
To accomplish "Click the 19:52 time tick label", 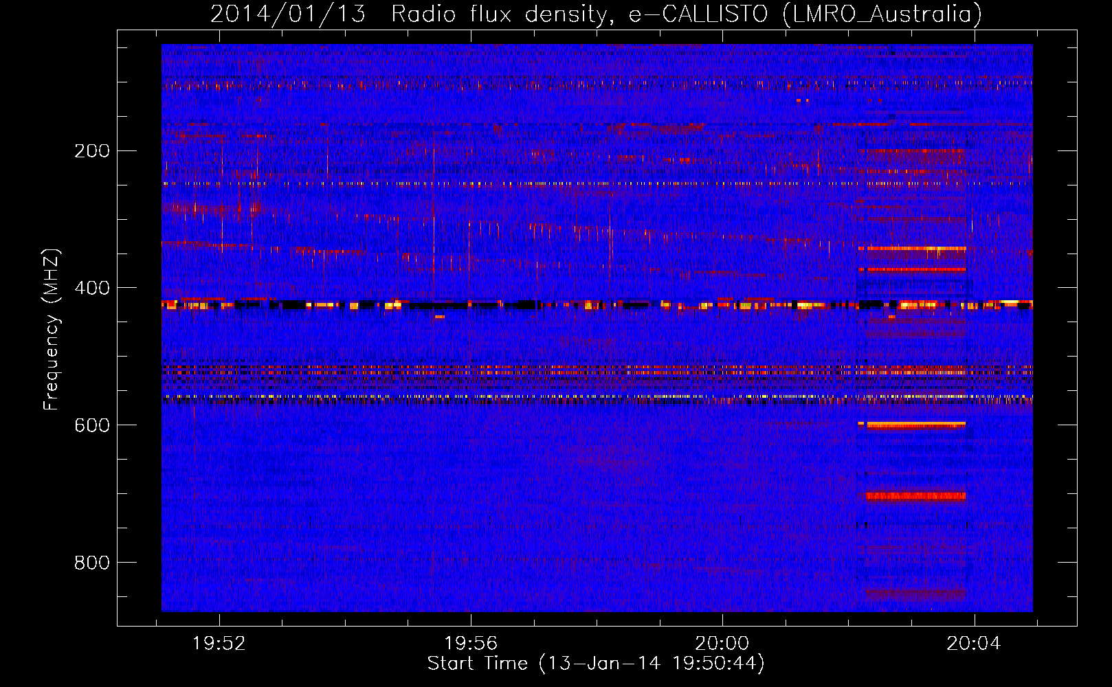I will [x=219, y=644].
